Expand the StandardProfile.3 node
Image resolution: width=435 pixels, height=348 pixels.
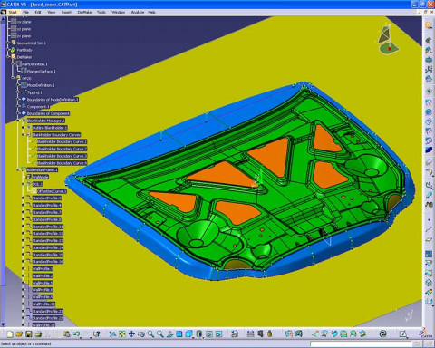point(23,198)
